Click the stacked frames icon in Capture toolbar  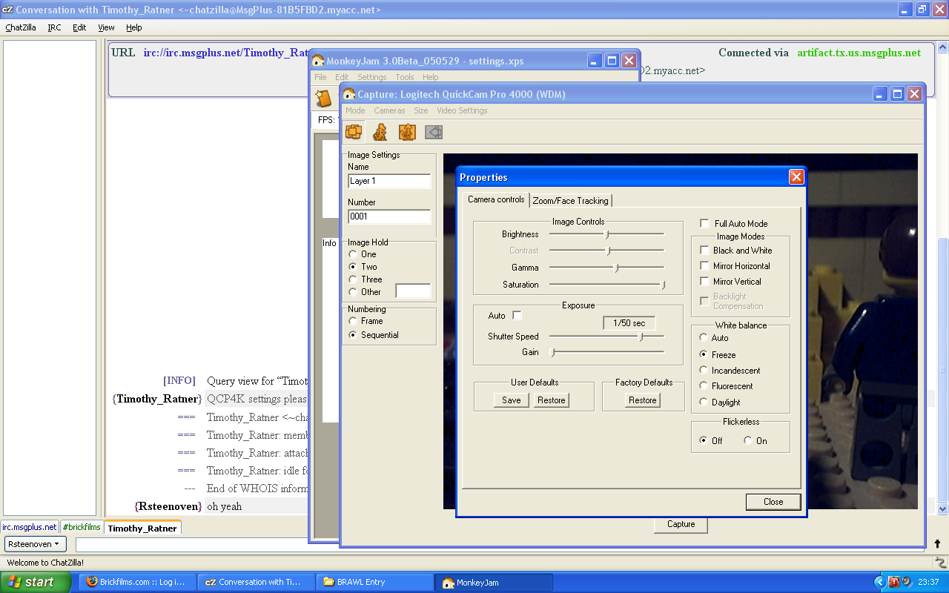(x=354, y=132)
